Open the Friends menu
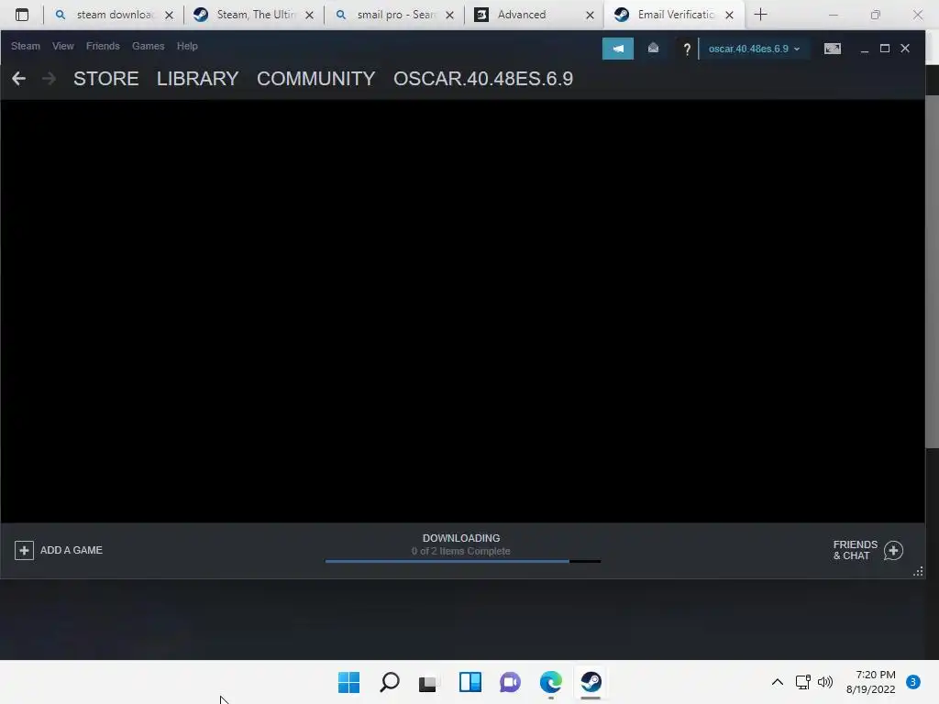Image resolution: width=939 pixels, height=704 pixels. [x=103, y=46]
